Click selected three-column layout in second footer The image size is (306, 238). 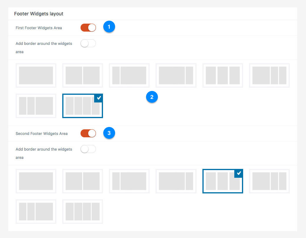pos(223,181)
